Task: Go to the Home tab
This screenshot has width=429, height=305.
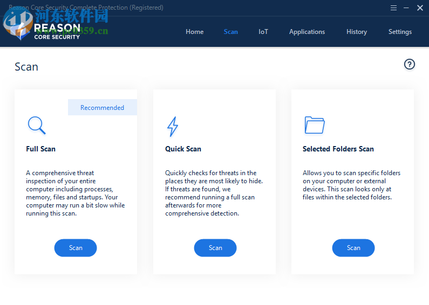Action: pyautogui.click(x=194, y=32)
